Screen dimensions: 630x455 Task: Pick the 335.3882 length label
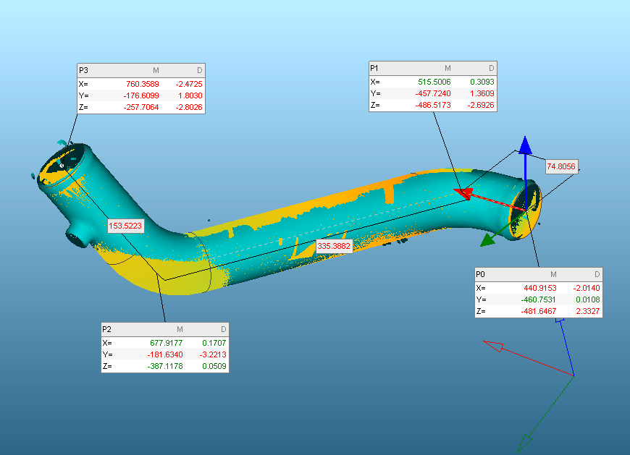334,247
